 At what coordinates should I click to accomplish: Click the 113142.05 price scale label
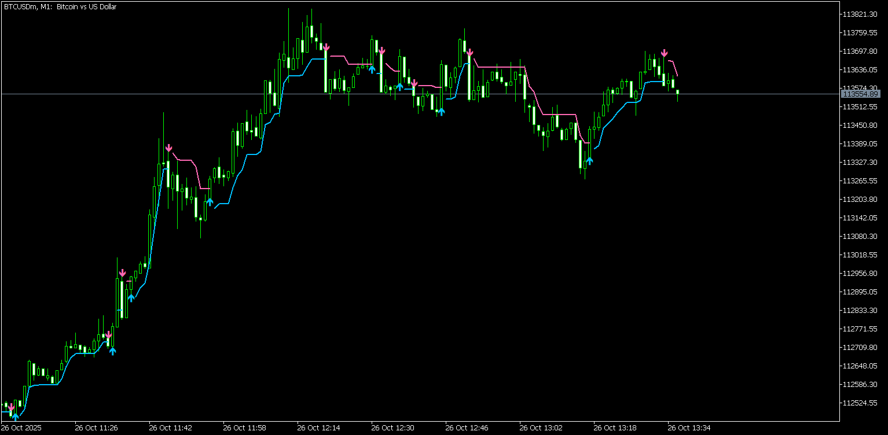pos(861,217)
